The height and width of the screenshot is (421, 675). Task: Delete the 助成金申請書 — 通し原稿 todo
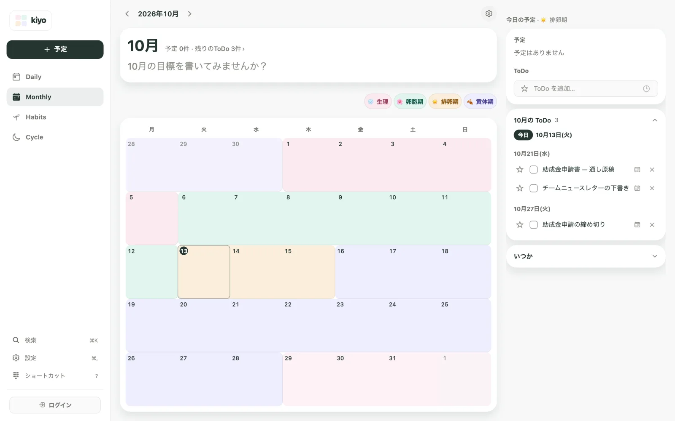[x=652, y=170]
